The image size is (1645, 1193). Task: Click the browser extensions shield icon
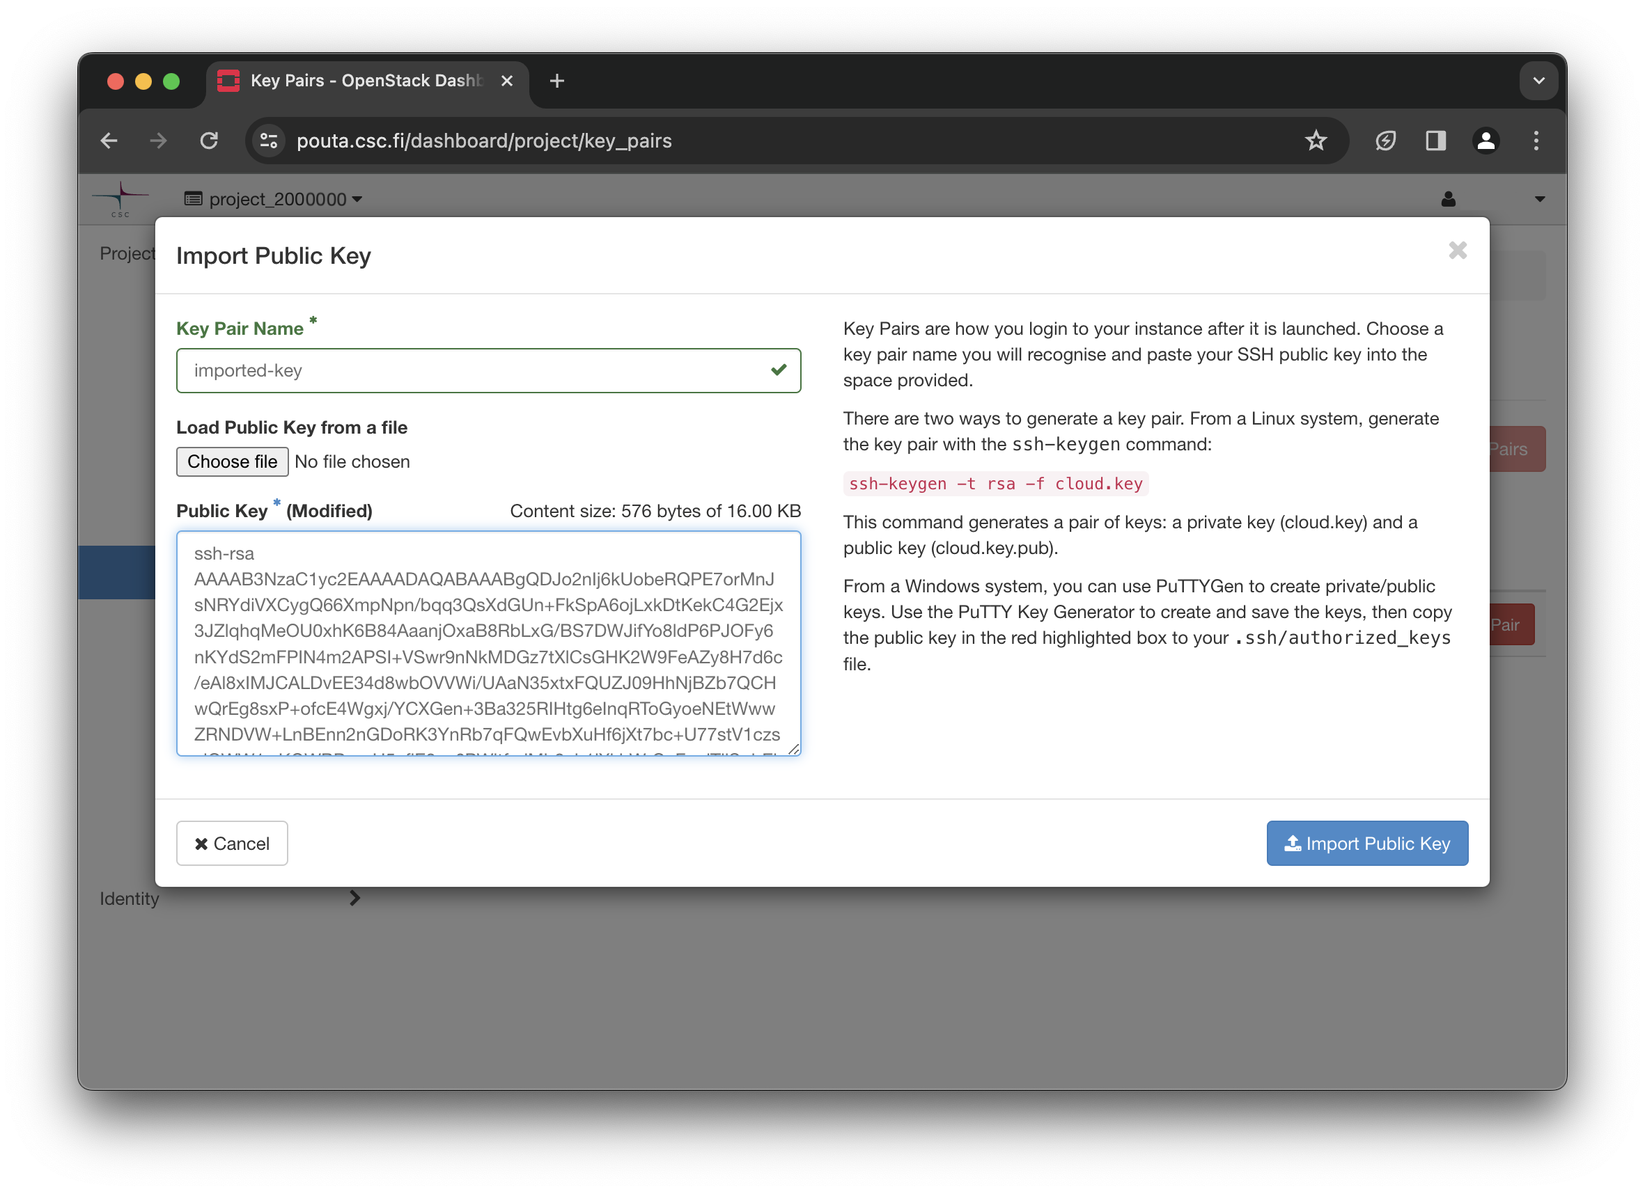click(1386, 141)
